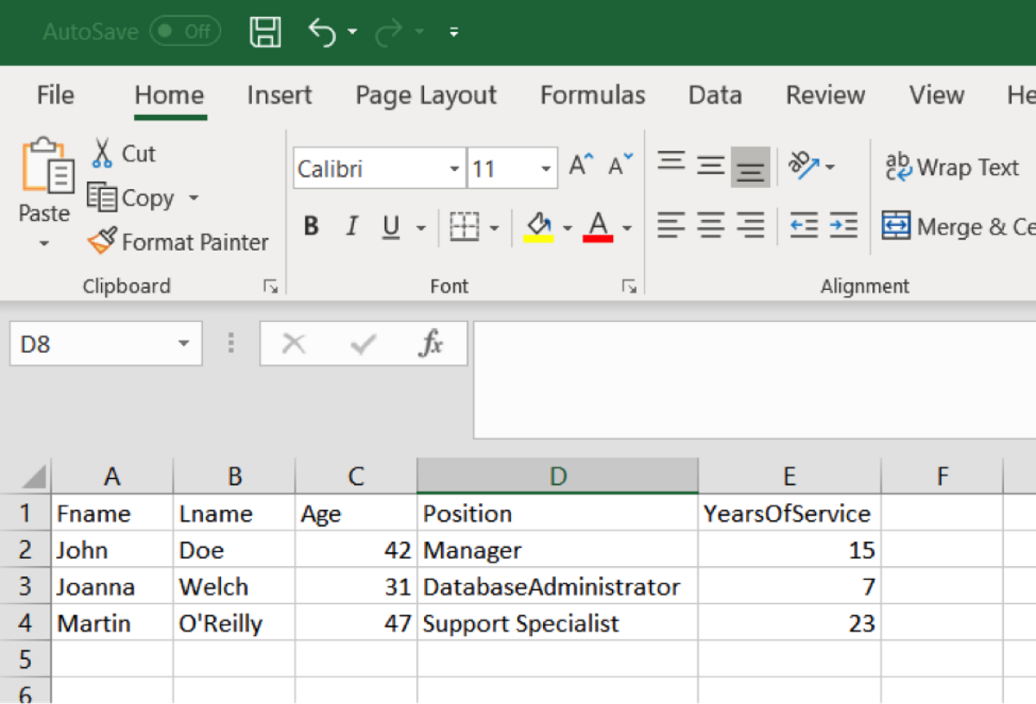1036x704 pixels.
Task: Click the Redo arrow icon
Action: 389,32
